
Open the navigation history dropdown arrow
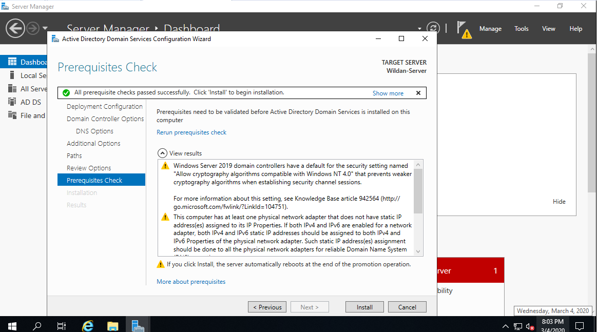click(45, 28)
